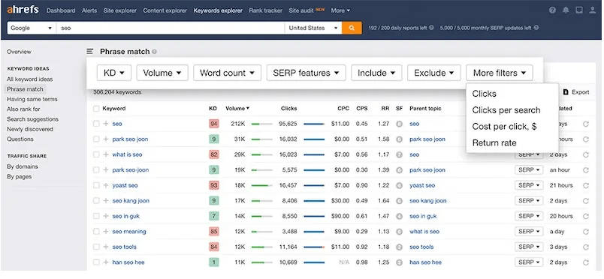Viewport: 604px width, 279px height.
Task: Check the checkbox for 'what is seo'
Action: 96,154
